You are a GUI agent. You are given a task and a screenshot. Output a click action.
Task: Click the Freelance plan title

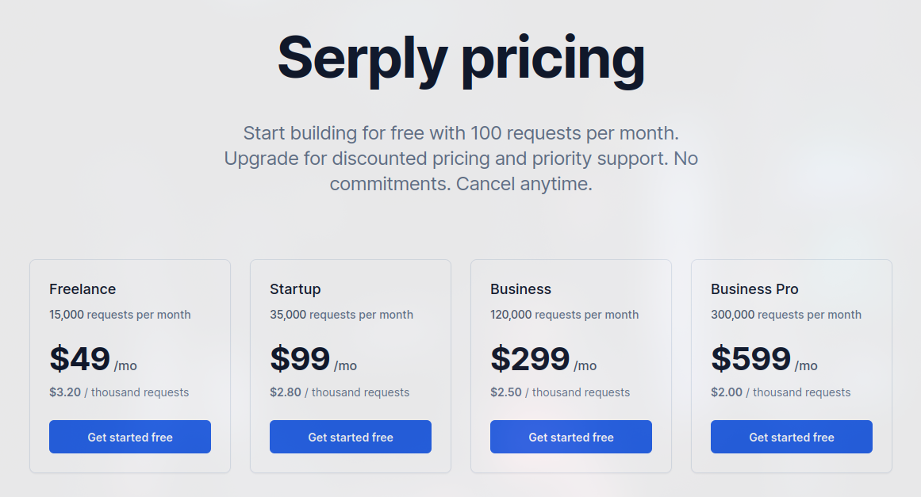coord(83,289)
